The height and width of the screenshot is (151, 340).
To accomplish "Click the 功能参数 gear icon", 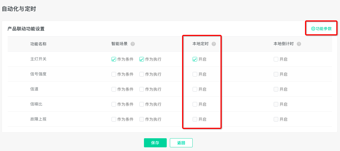I will (313, 29).
